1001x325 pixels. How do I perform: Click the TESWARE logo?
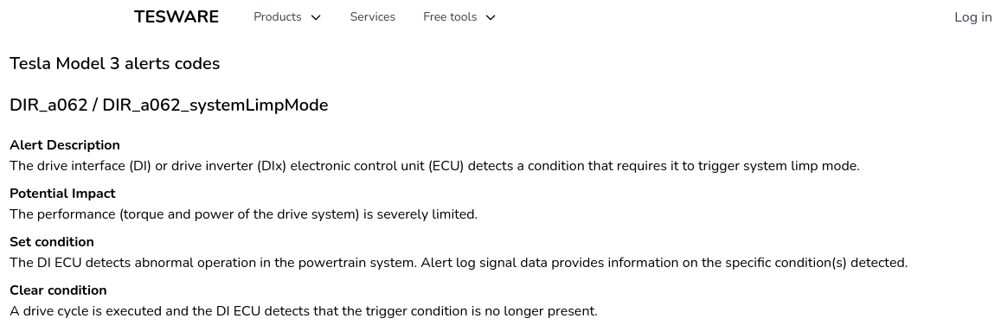(x=176, y=17)
